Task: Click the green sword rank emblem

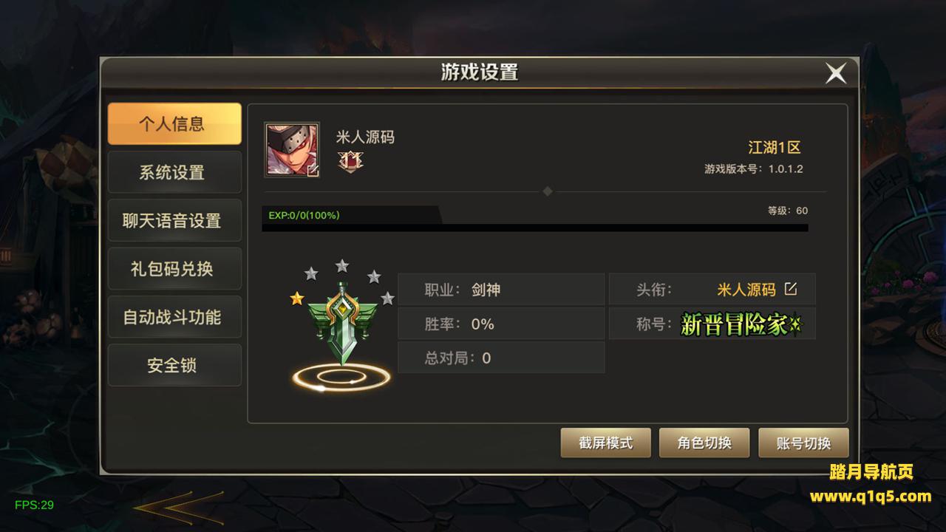Action: click(x=342, y=323)
